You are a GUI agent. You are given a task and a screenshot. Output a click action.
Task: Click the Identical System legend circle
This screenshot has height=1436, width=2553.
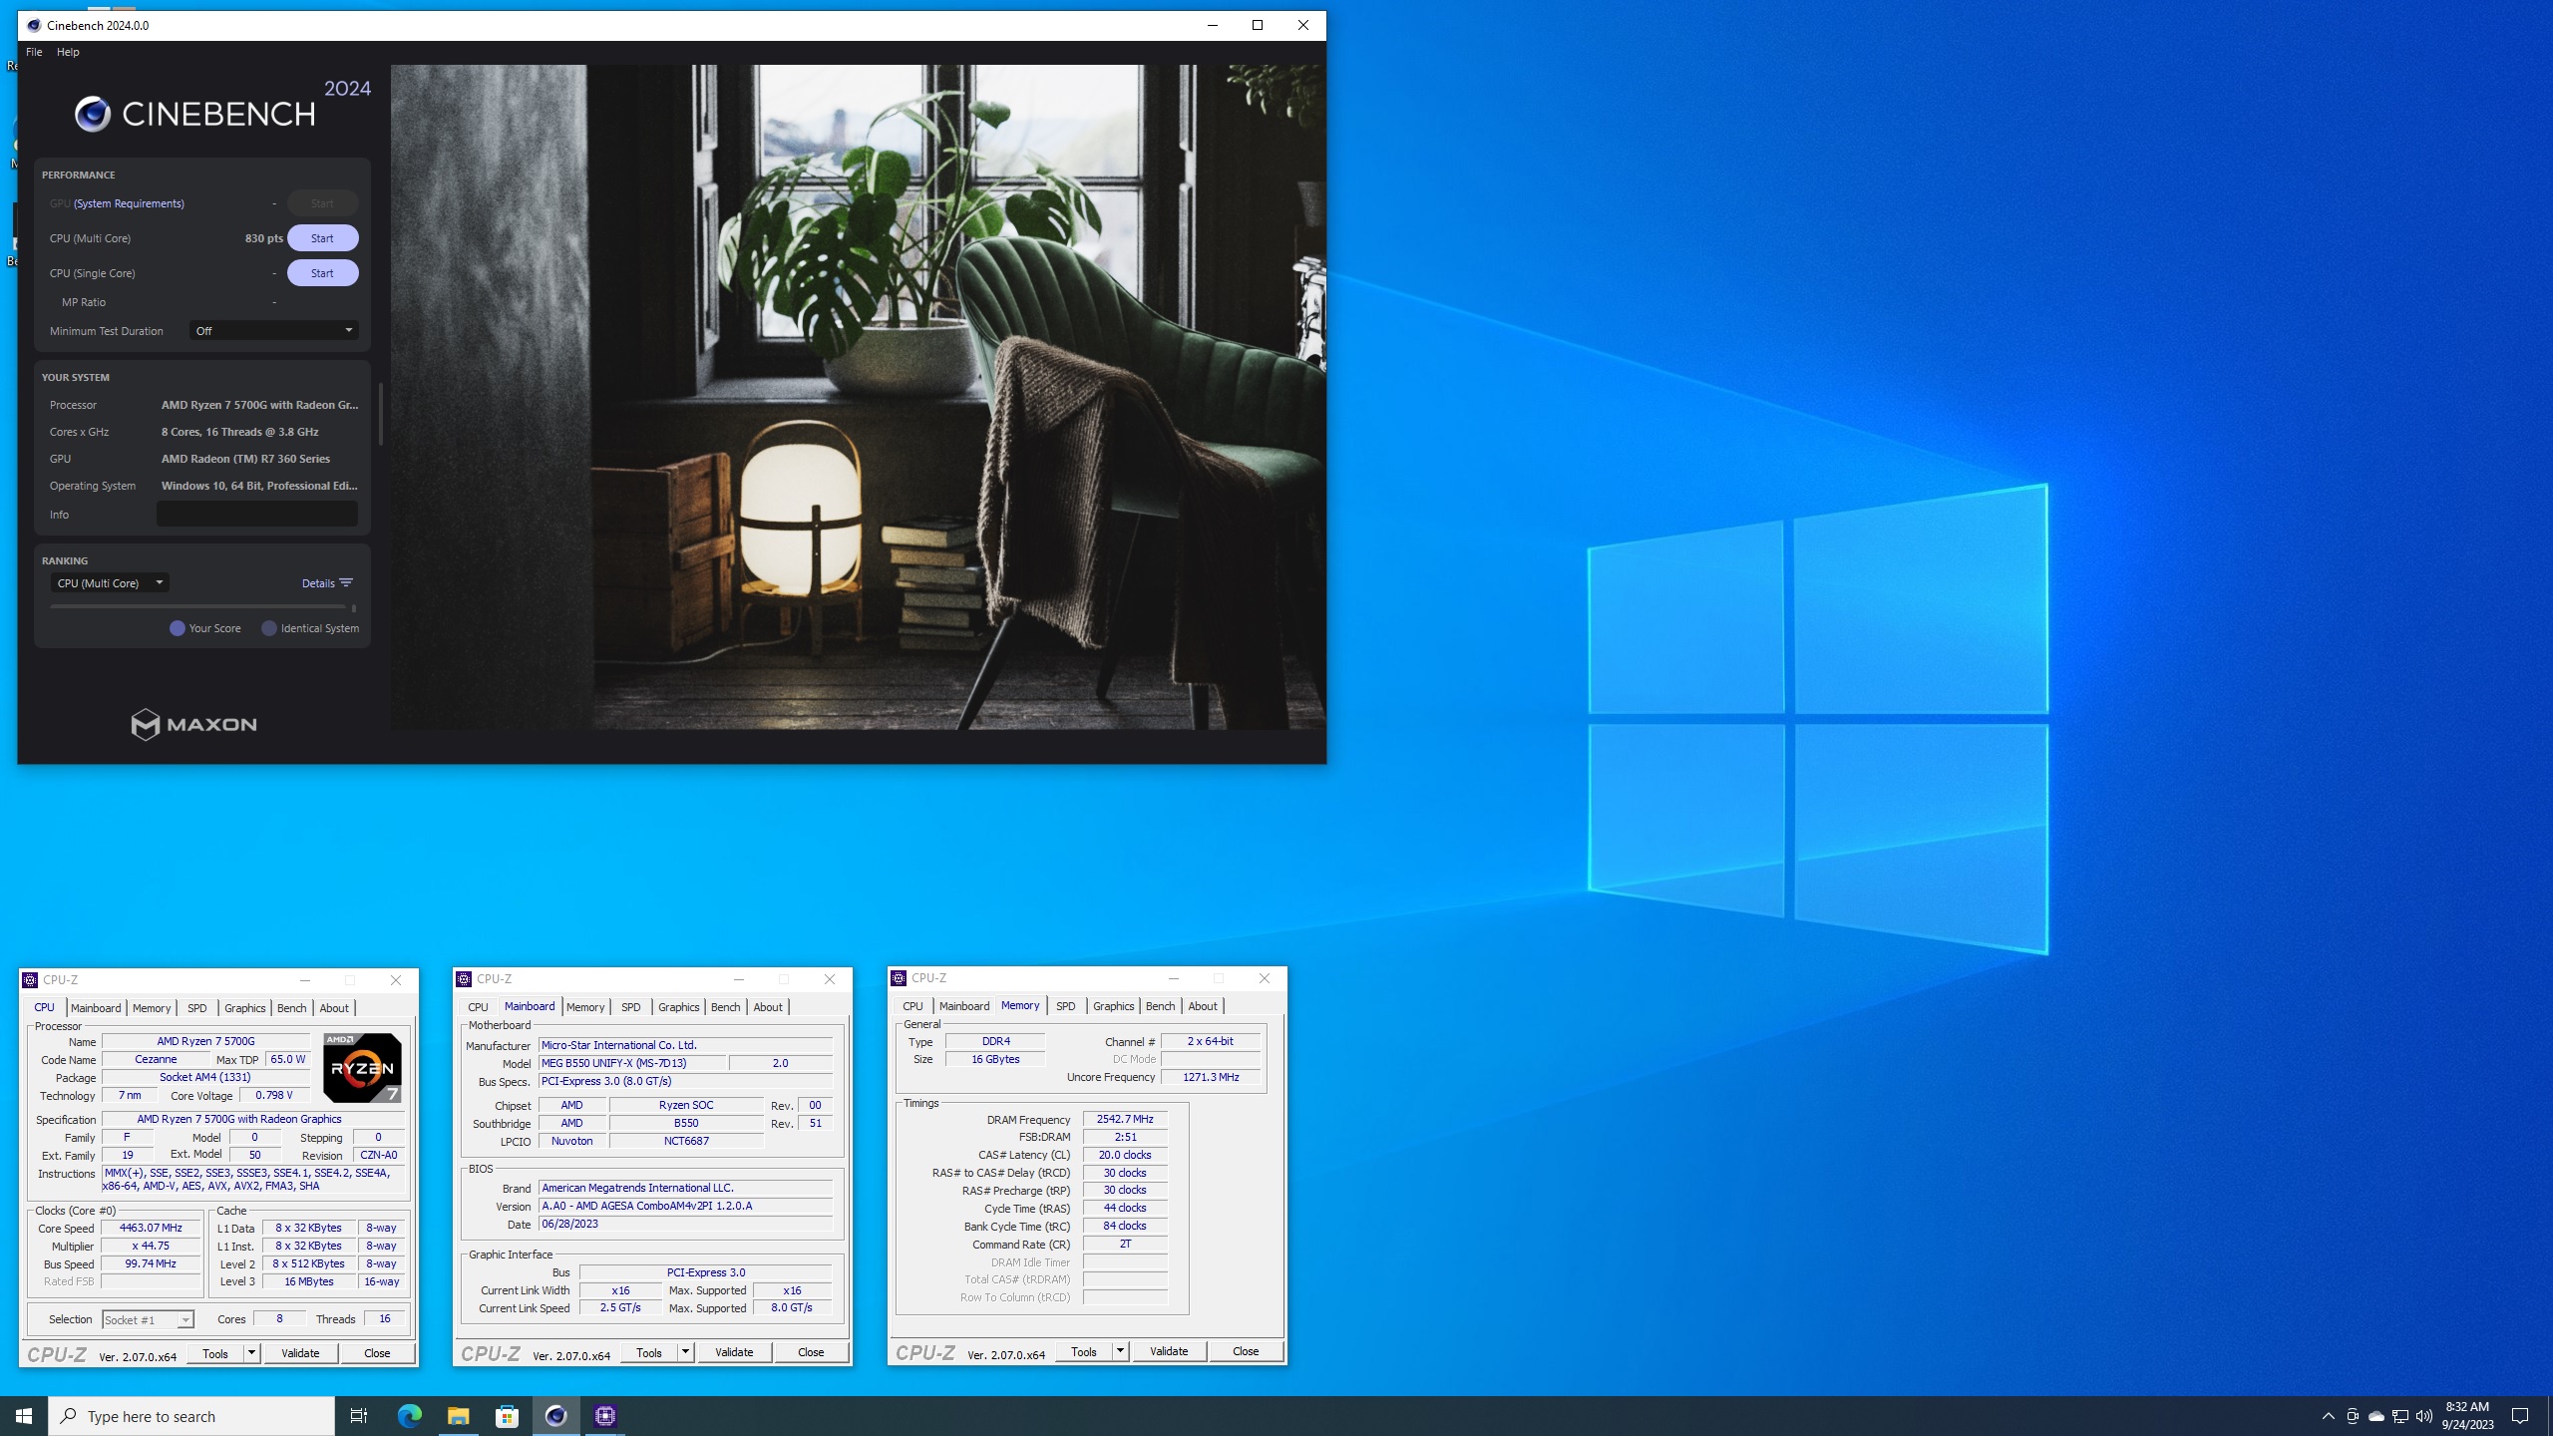pyautogui.click(x=269, y=628)
